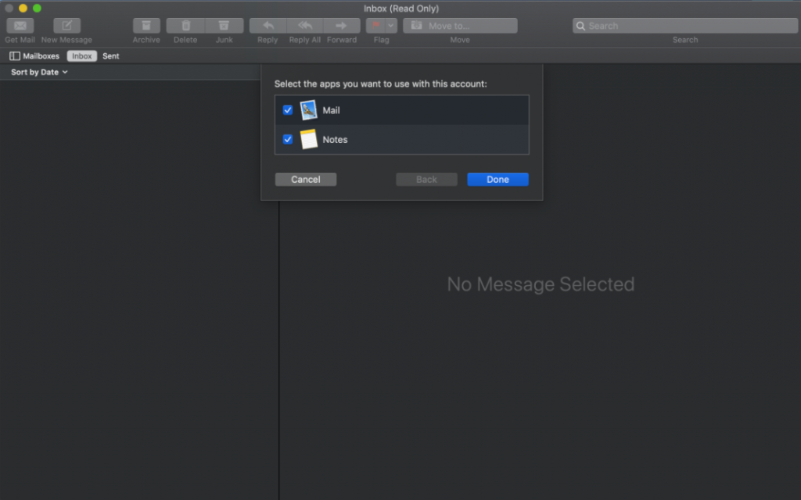The width and height of the screenshot is (801, 500).
Task: Focus the Search input field
Action: (684, 26)
